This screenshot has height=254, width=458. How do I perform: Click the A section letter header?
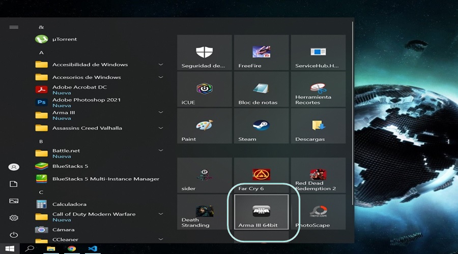41,53
